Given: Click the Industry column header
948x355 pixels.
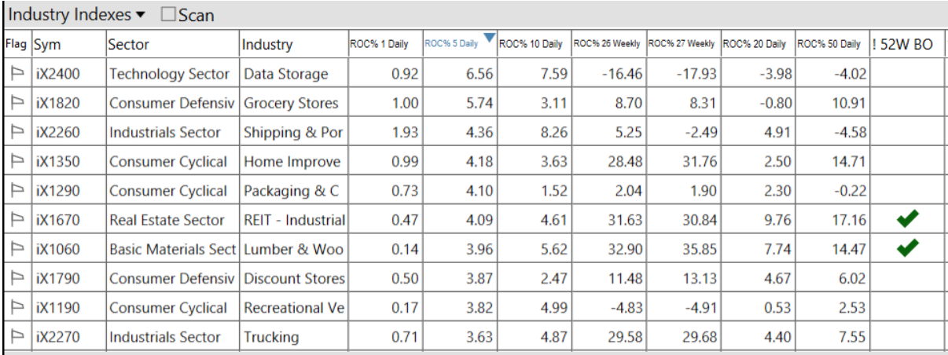Looking at the screenshot, I should coord(267,44).
